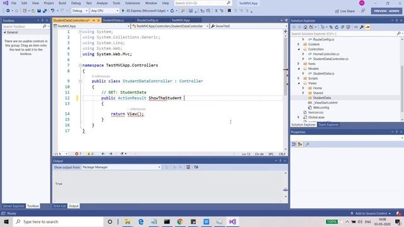
Task: Click the Save icon in toolbar
Action: [39, 11]
